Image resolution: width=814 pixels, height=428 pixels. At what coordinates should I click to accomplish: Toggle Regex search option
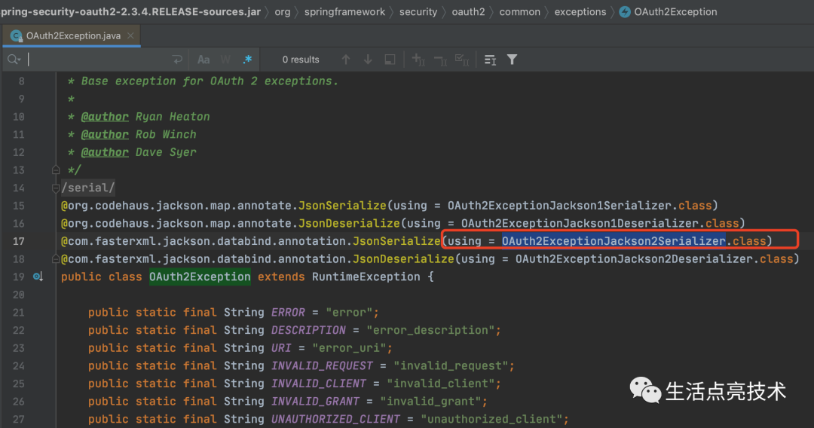248,60
